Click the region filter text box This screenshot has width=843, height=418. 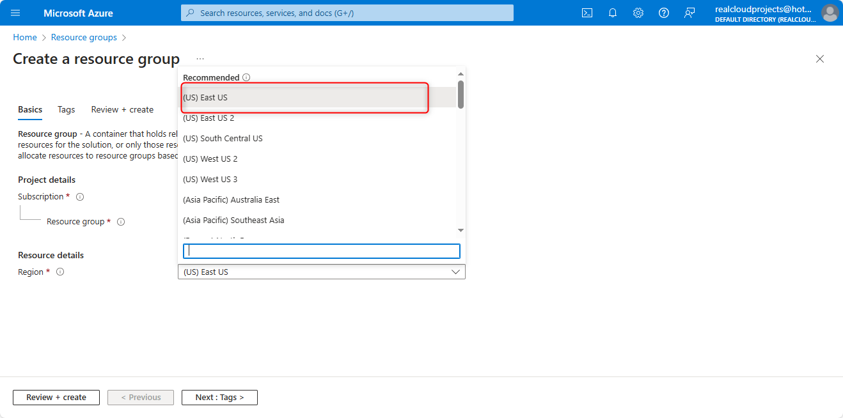321,251
